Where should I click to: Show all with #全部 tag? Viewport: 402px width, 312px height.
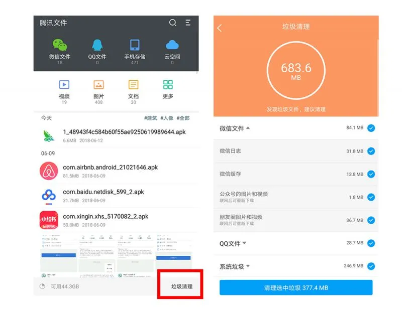click(183, 118)
